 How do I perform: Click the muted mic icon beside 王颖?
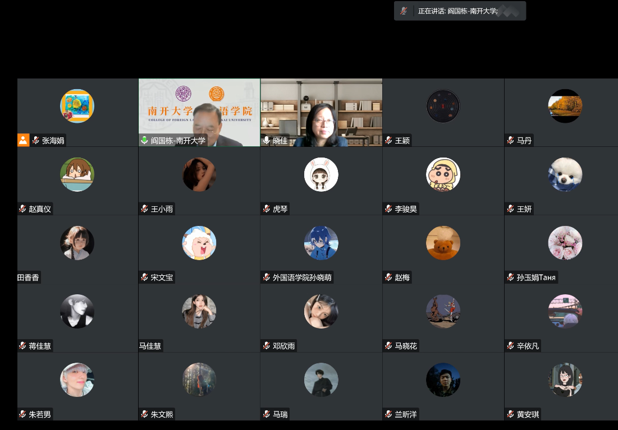point(388,141)
